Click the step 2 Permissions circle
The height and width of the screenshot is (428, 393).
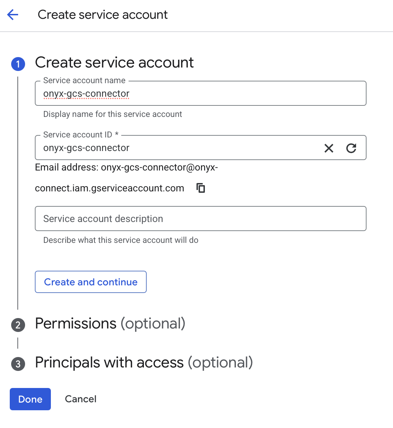tap(18, 325)
